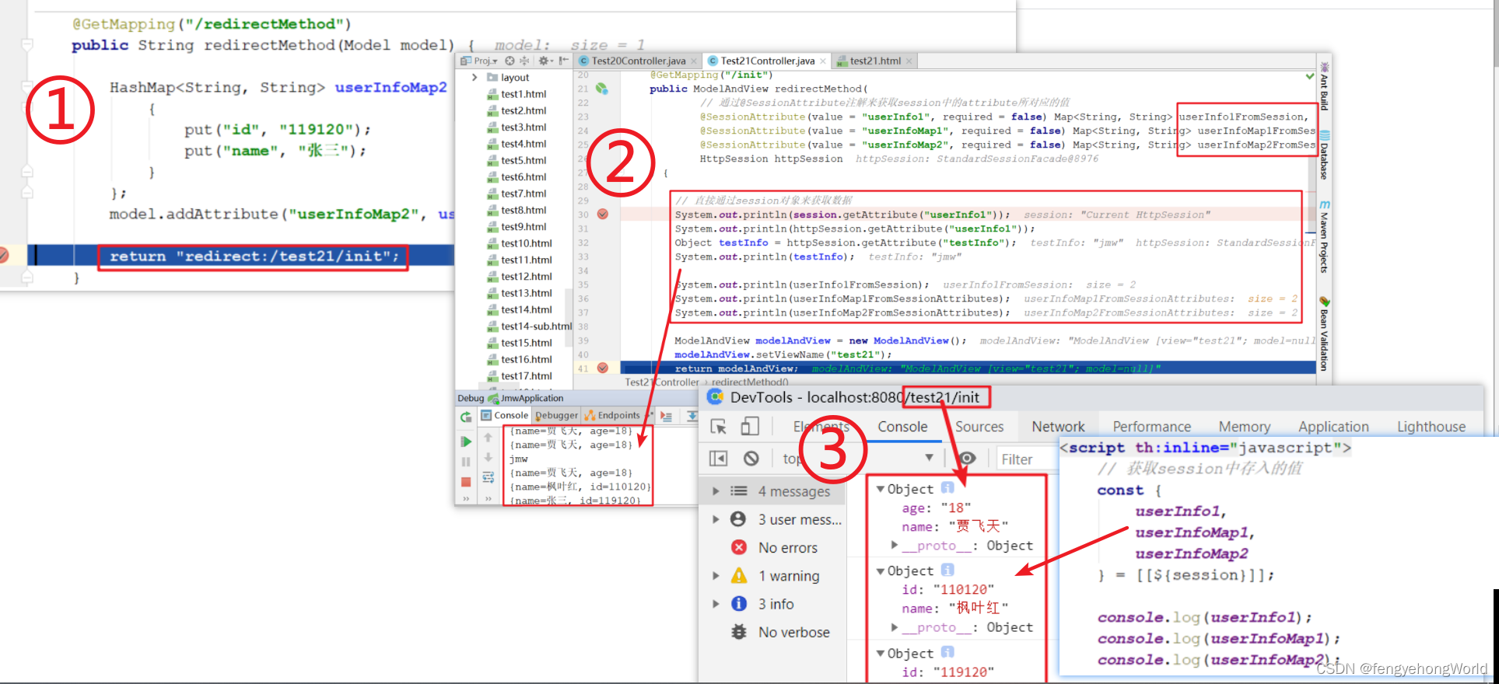Toggle the DevTools console sidebar icon

719,459
